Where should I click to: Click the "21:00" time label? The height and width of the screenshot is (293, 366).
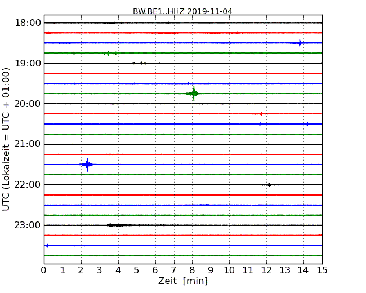pos(28,144)
